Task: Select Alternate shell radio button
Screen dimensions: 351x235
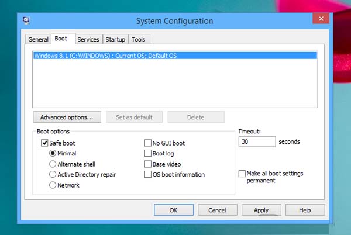Action: point(53,164)
